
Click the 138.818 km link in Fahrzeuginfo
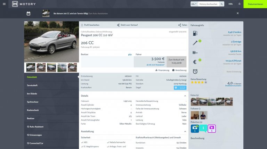(x=236, y=51)
